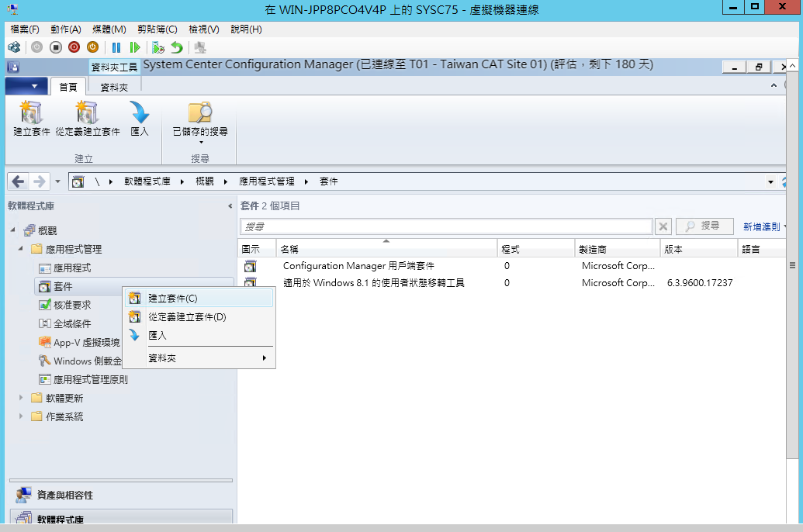Click the navigation forward arrow

coord(39,181)
